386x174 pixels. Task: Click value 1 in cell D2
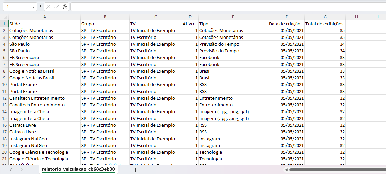(196, 31)
